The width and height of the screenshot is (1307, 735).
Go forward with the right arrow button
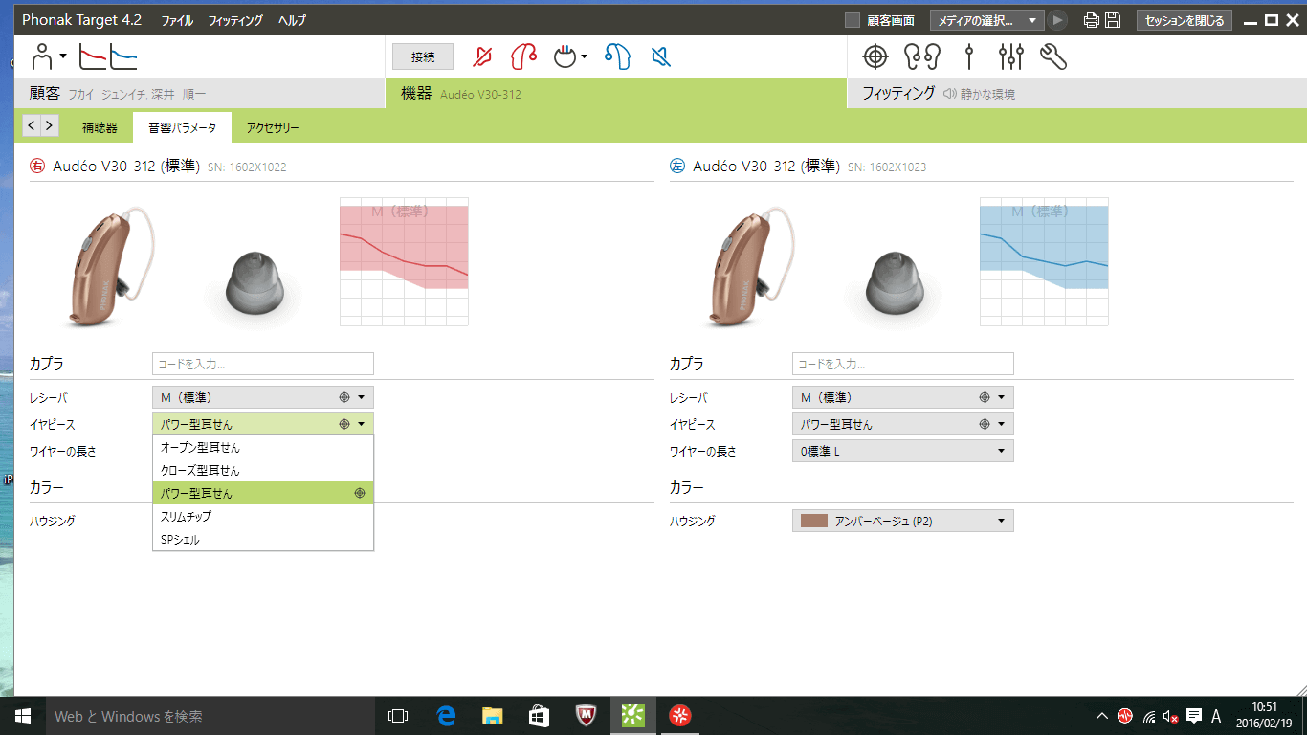tap(50, 125)
